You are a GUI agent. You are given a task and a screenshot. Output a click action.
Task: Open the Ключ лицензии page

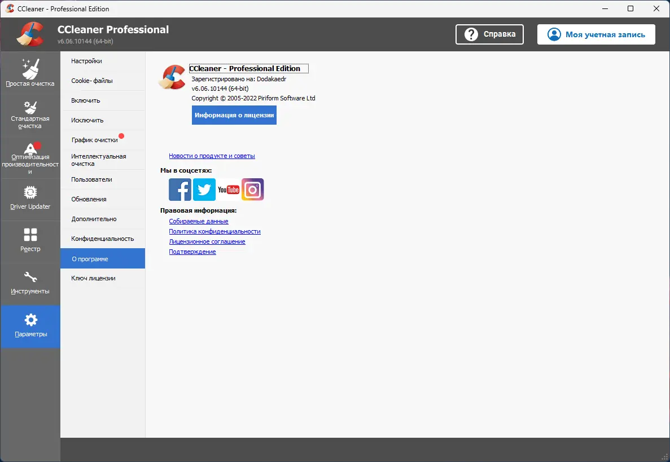point(103,278)
